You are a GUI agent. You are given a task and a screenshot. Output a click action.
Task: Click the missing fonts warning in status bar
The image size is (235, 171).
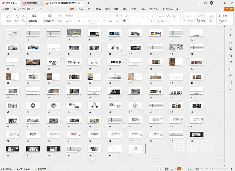(x=40, y=169)
